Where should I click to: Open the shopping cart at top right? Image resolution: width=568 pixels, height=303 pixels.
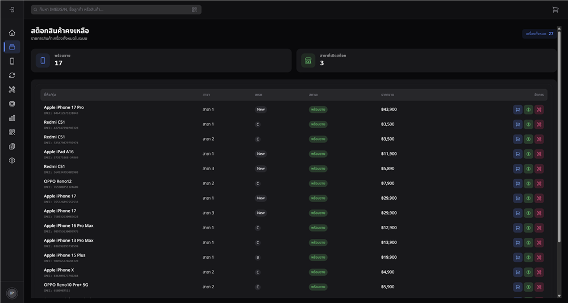[x=556, y=10]
